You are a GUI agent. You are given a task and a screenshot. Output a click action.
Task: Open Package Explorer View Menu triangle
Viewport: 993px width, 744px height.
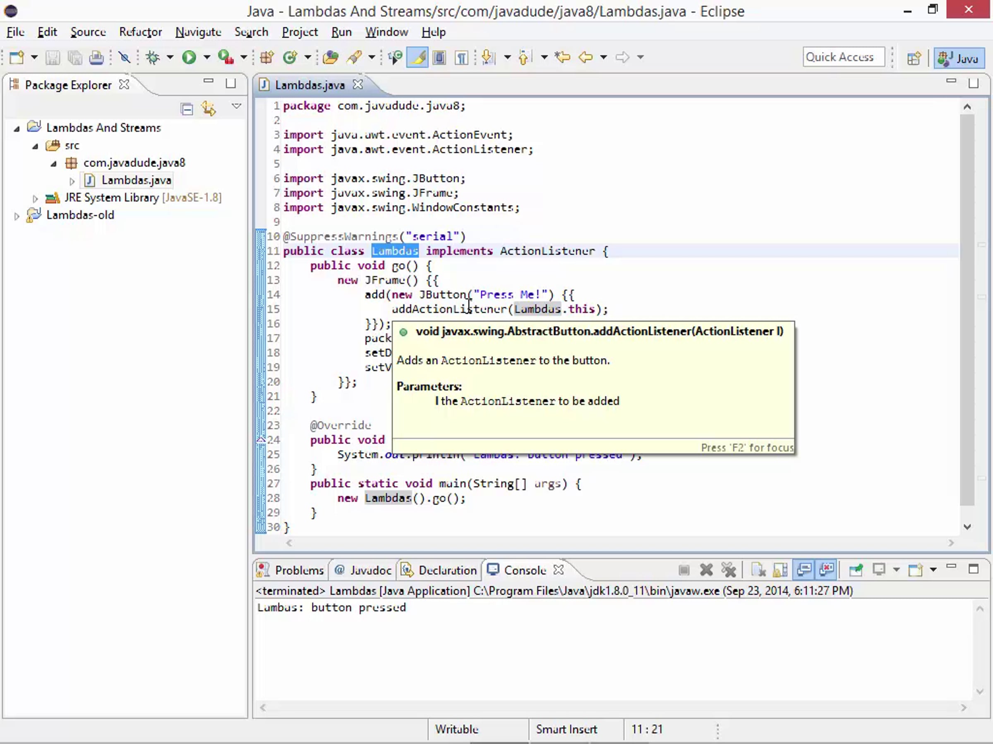pyautogui.click(x=236, y=106)
